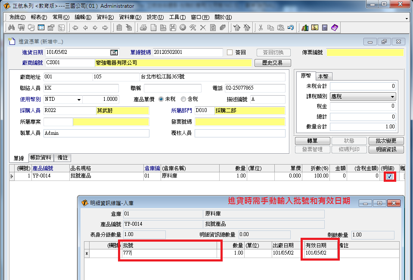Click the printer icon in toolbar

[143, 28]
